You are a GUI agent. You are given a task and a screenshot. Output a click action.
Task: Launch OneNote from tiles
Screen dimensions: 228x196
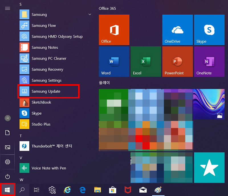(209, 61)
